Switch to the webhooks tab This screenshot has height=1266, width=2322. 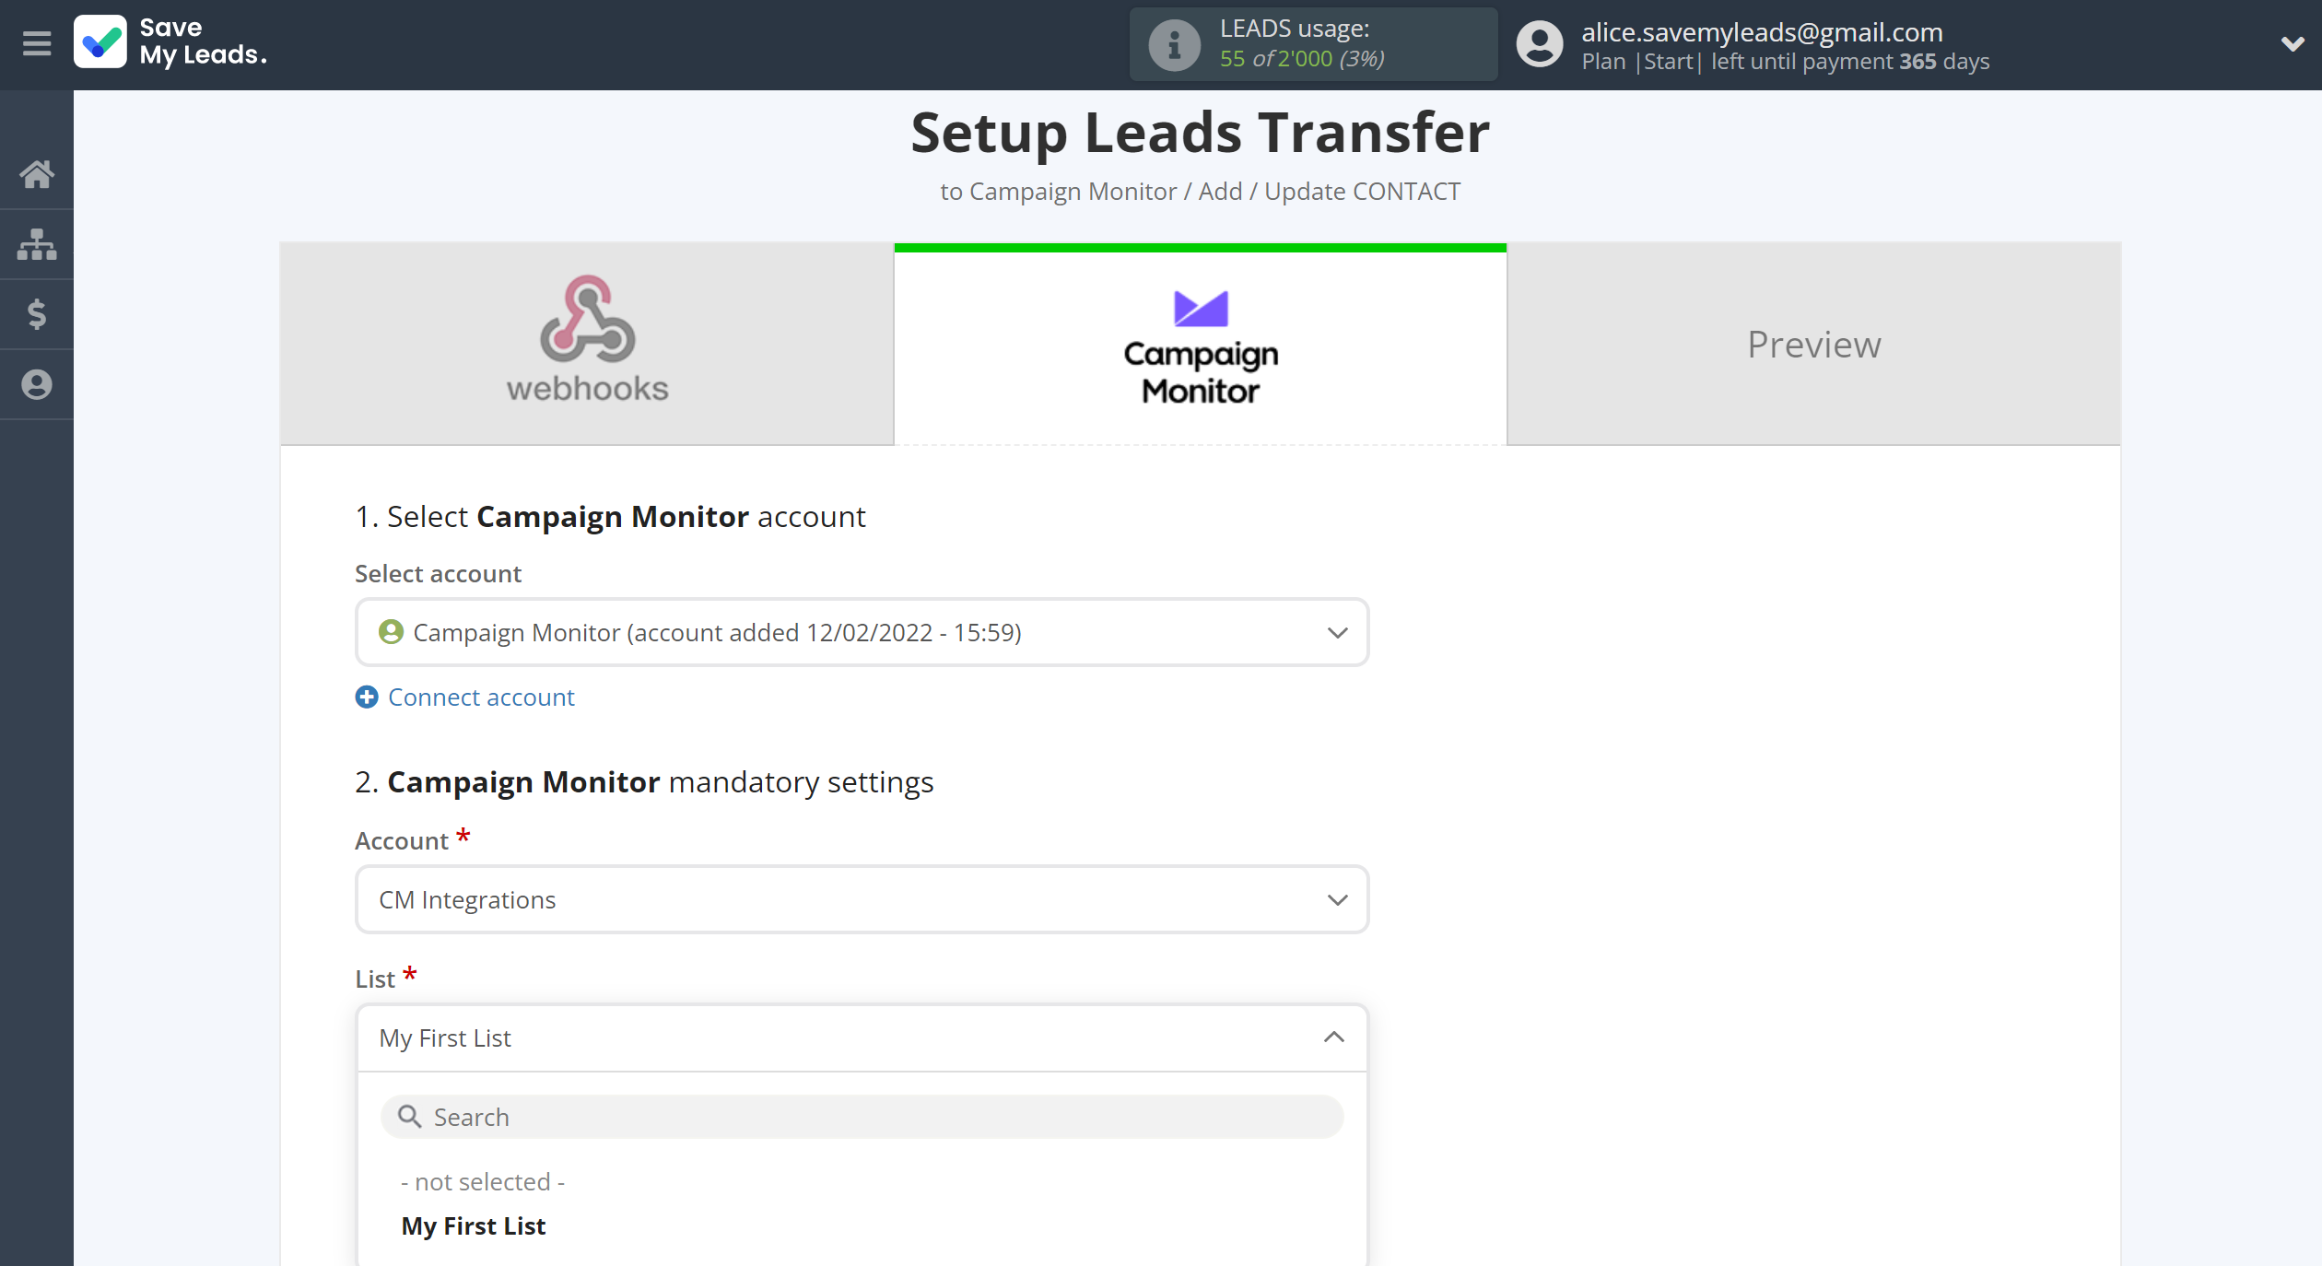[x=587, y=344]
